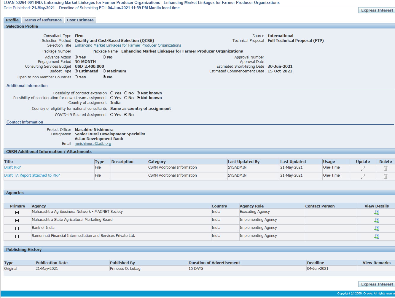This screenshot has height=298, width=395.
Task: Check primary checkbox for Bank of India
Action: pyautogui.click(x=17, y=228)
